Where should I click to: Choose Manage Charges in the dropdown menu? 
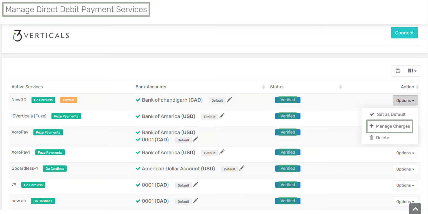(390, 126)
